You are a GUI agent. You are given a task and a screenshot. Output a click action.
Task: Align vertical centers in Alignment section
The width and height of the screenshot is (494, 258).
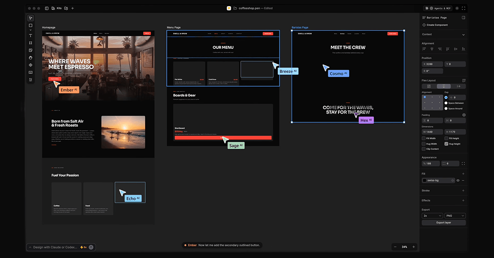point(455,49)
